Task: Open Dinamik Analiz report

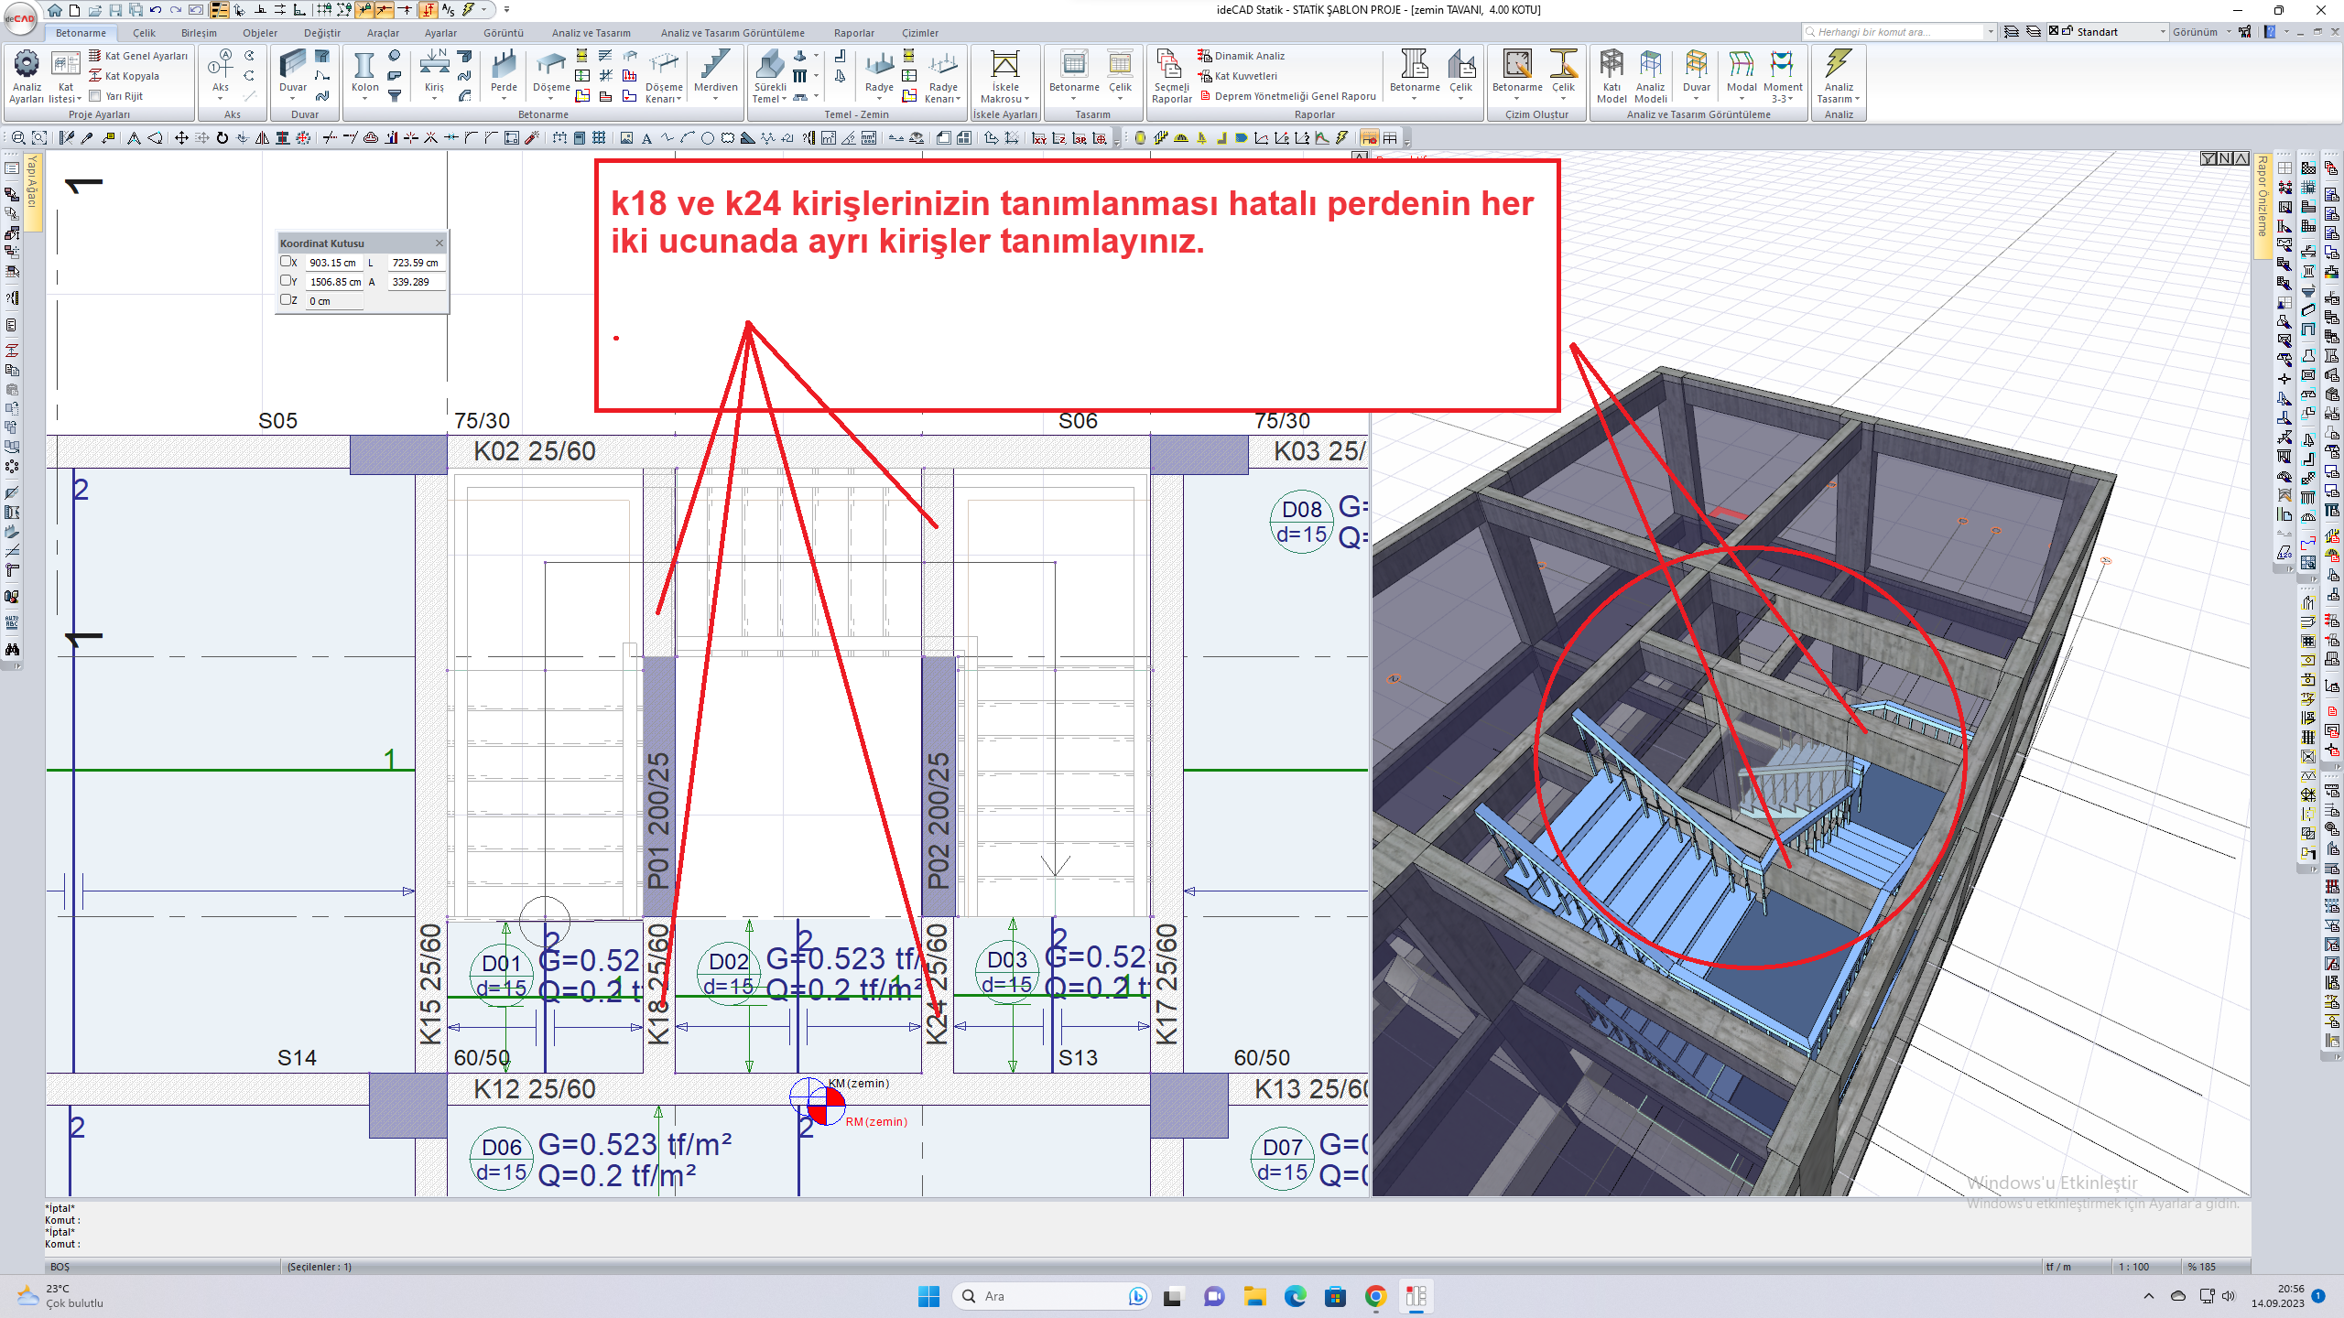Action: tap(1242, 56)
